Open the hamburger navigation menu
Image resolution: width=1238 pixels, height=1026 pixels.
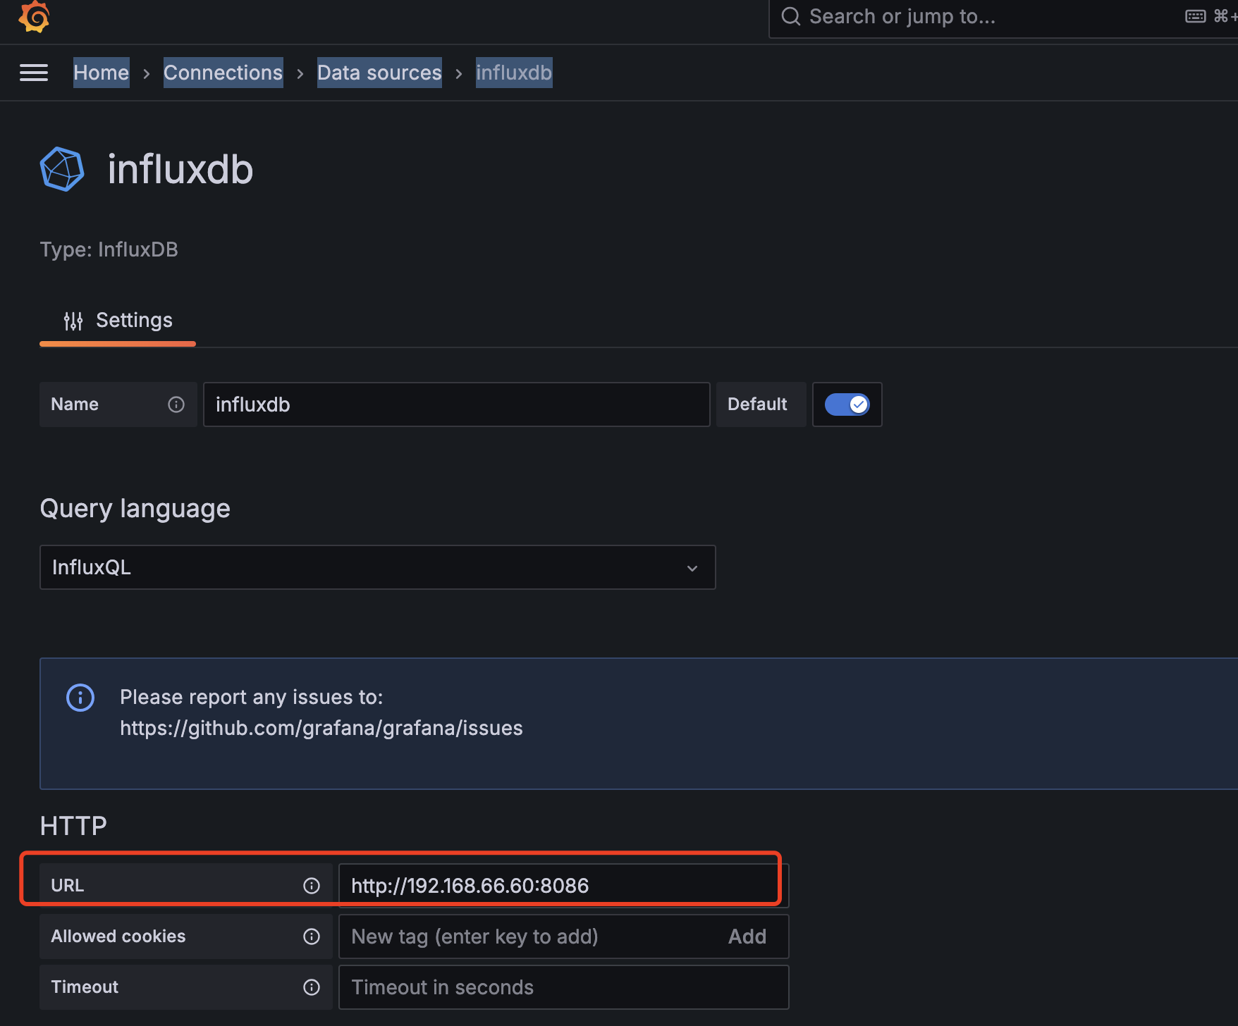(x=34, y=73)
